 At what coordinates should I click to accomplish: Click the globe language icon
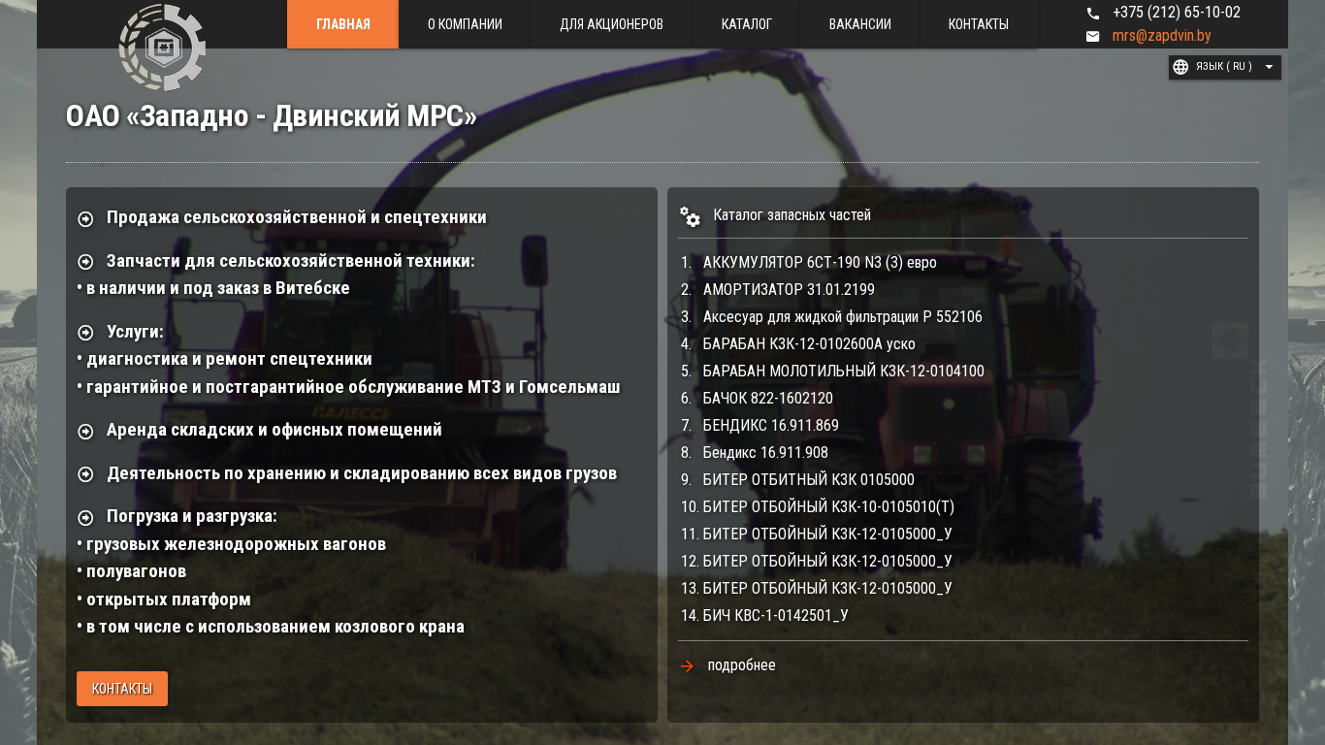[1180, 67]
